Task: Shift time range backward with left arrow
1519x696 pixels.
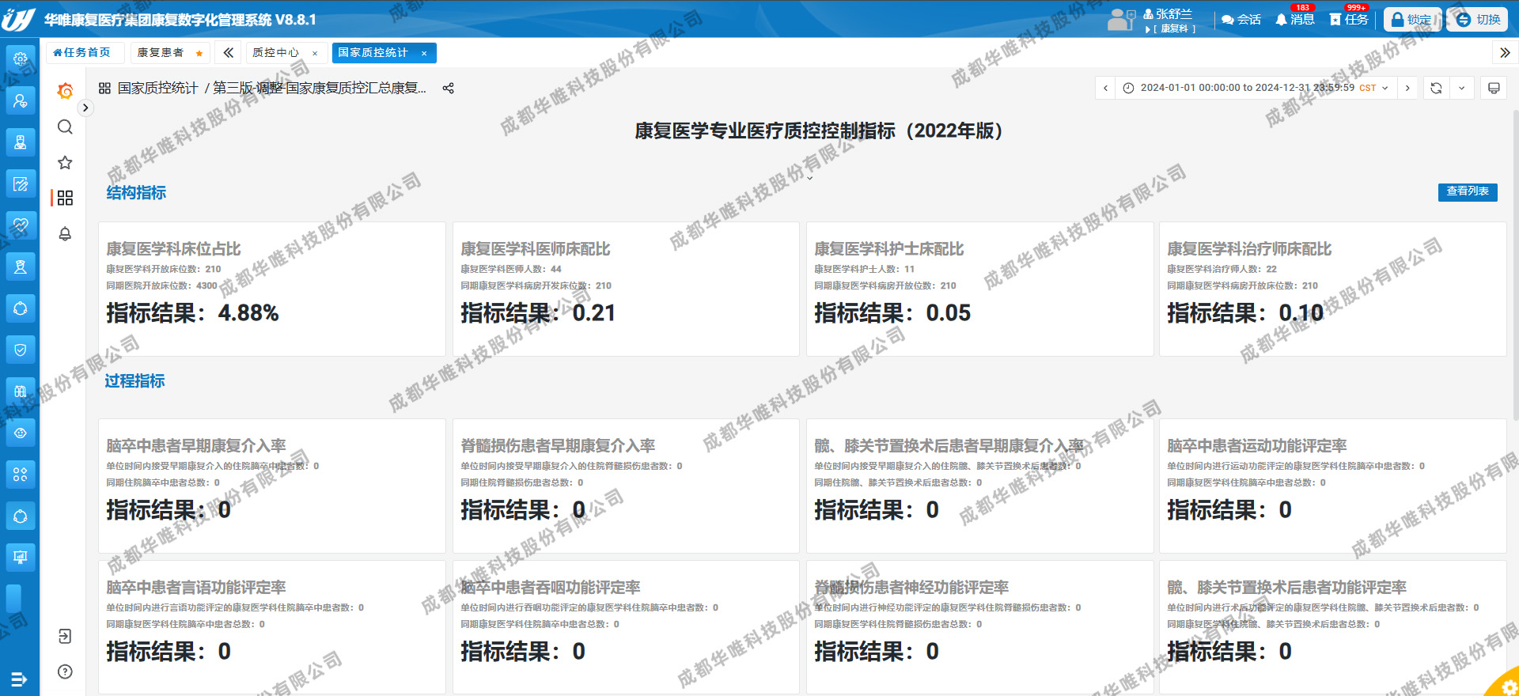Action: pos(1105,88)
